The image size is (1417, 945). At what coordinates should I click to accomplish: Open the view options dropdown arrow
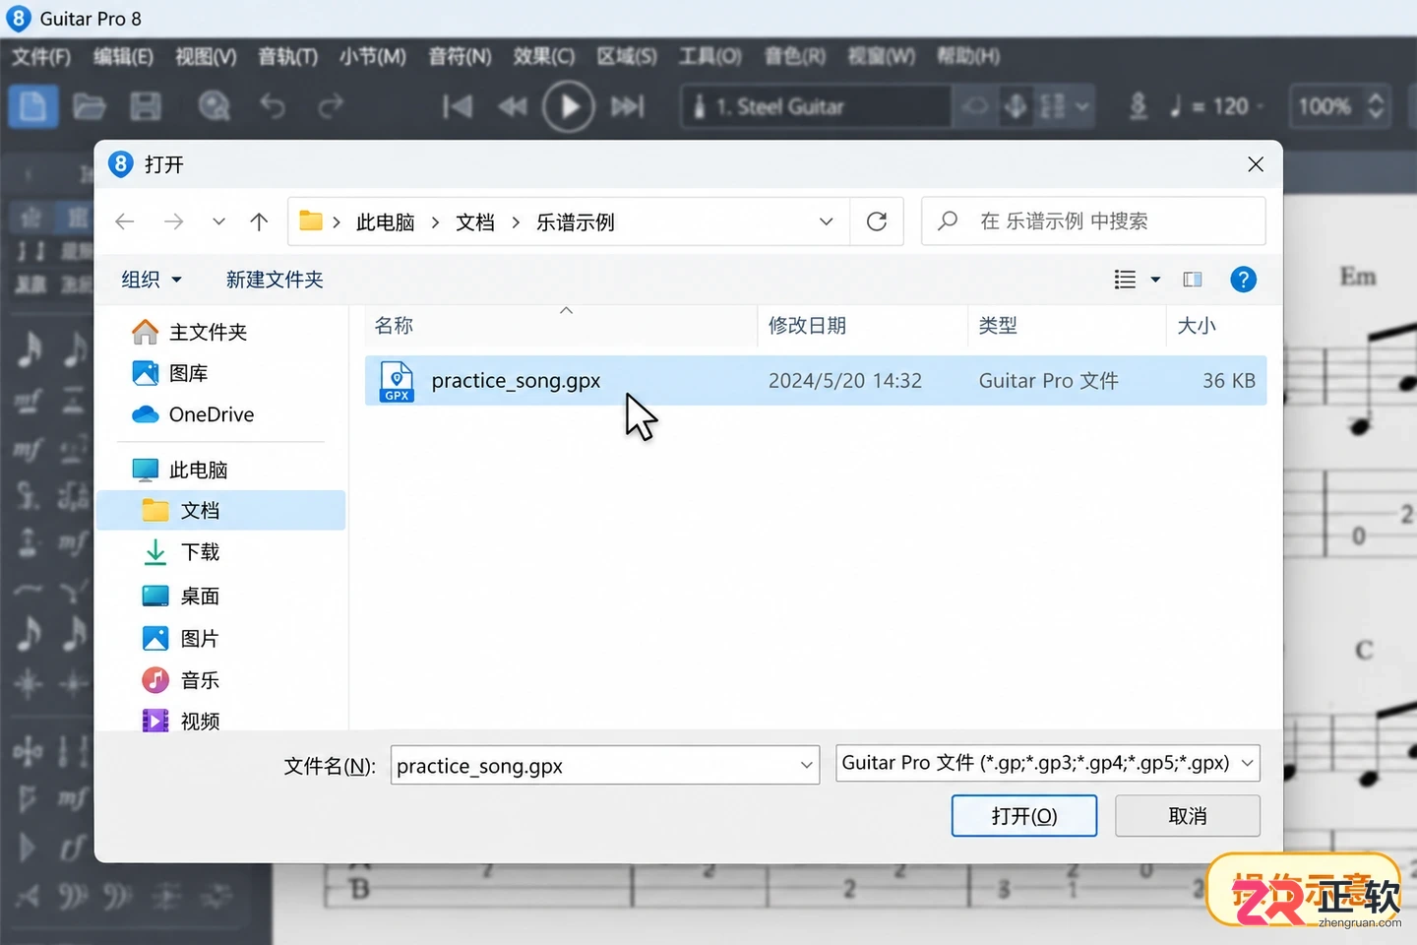[x=1155, y=280]
